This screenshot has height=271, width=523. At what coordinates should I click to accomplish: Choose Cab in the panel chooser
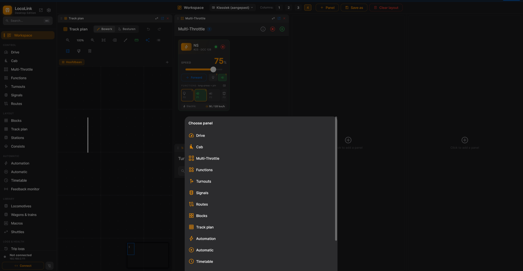coord(261,147)
